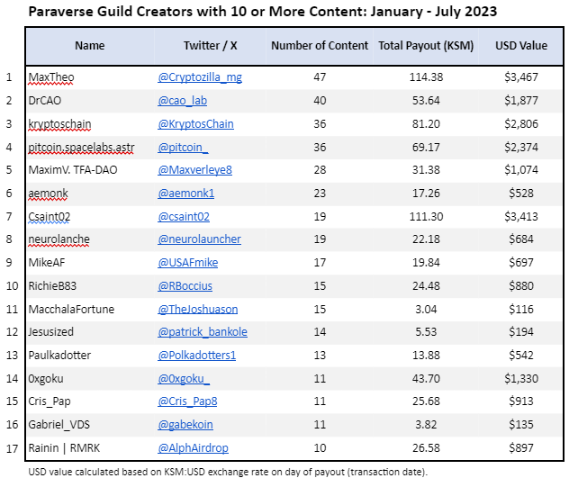Select the content count 28
This screenshot has width=569, height=478.
tap(320, 170)
